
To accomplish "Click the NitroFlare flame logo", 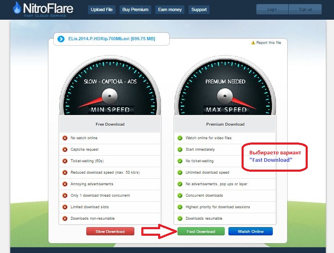I will pyautogui.click(x=17, y=8).
